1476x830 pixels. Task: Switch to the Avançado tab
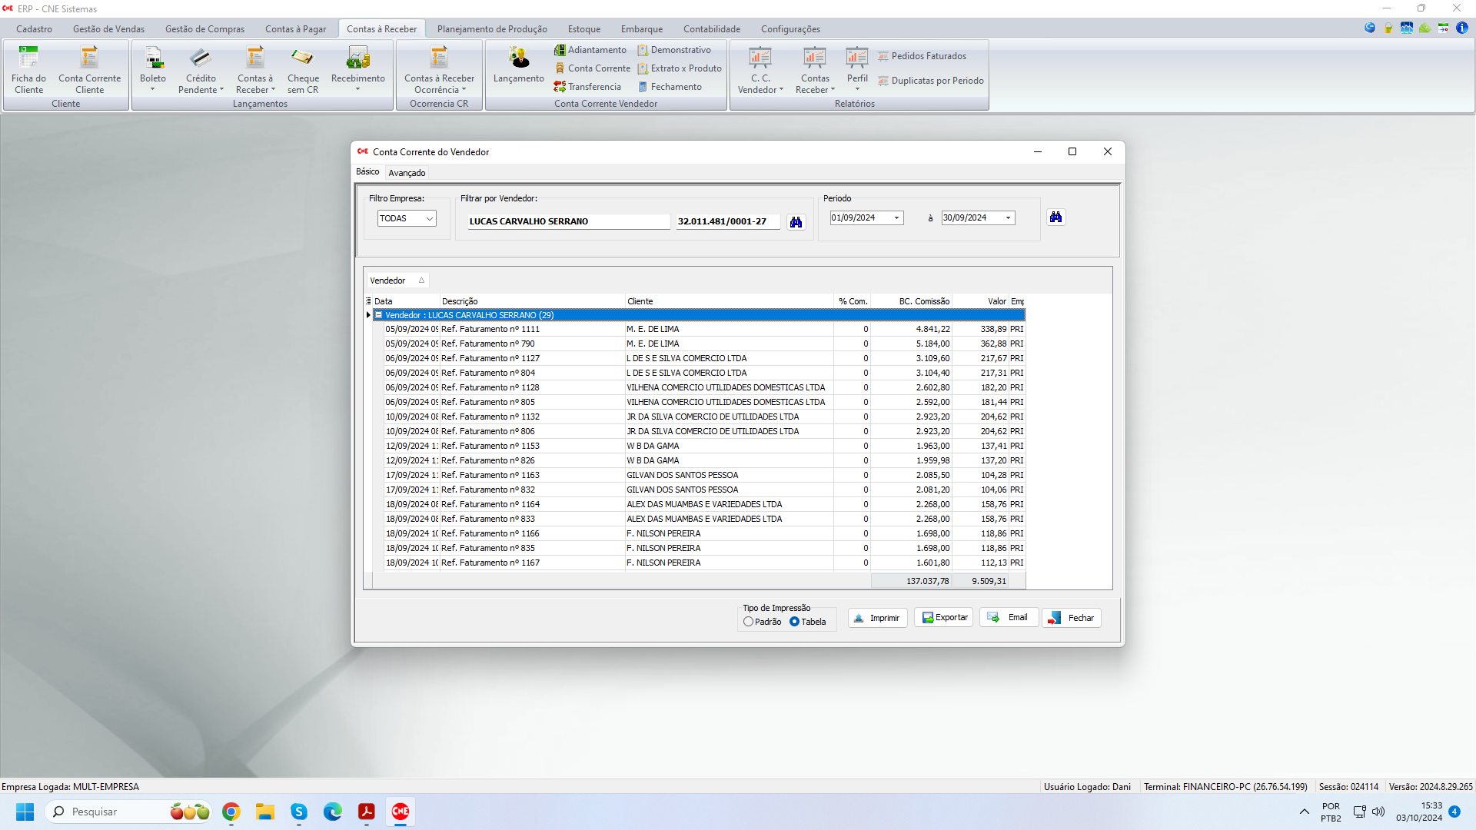(x=407, y=173)
